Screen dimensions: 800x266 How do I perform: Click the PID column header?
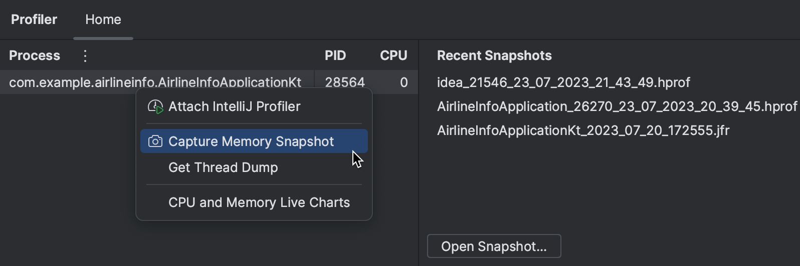tap(335, 55)
